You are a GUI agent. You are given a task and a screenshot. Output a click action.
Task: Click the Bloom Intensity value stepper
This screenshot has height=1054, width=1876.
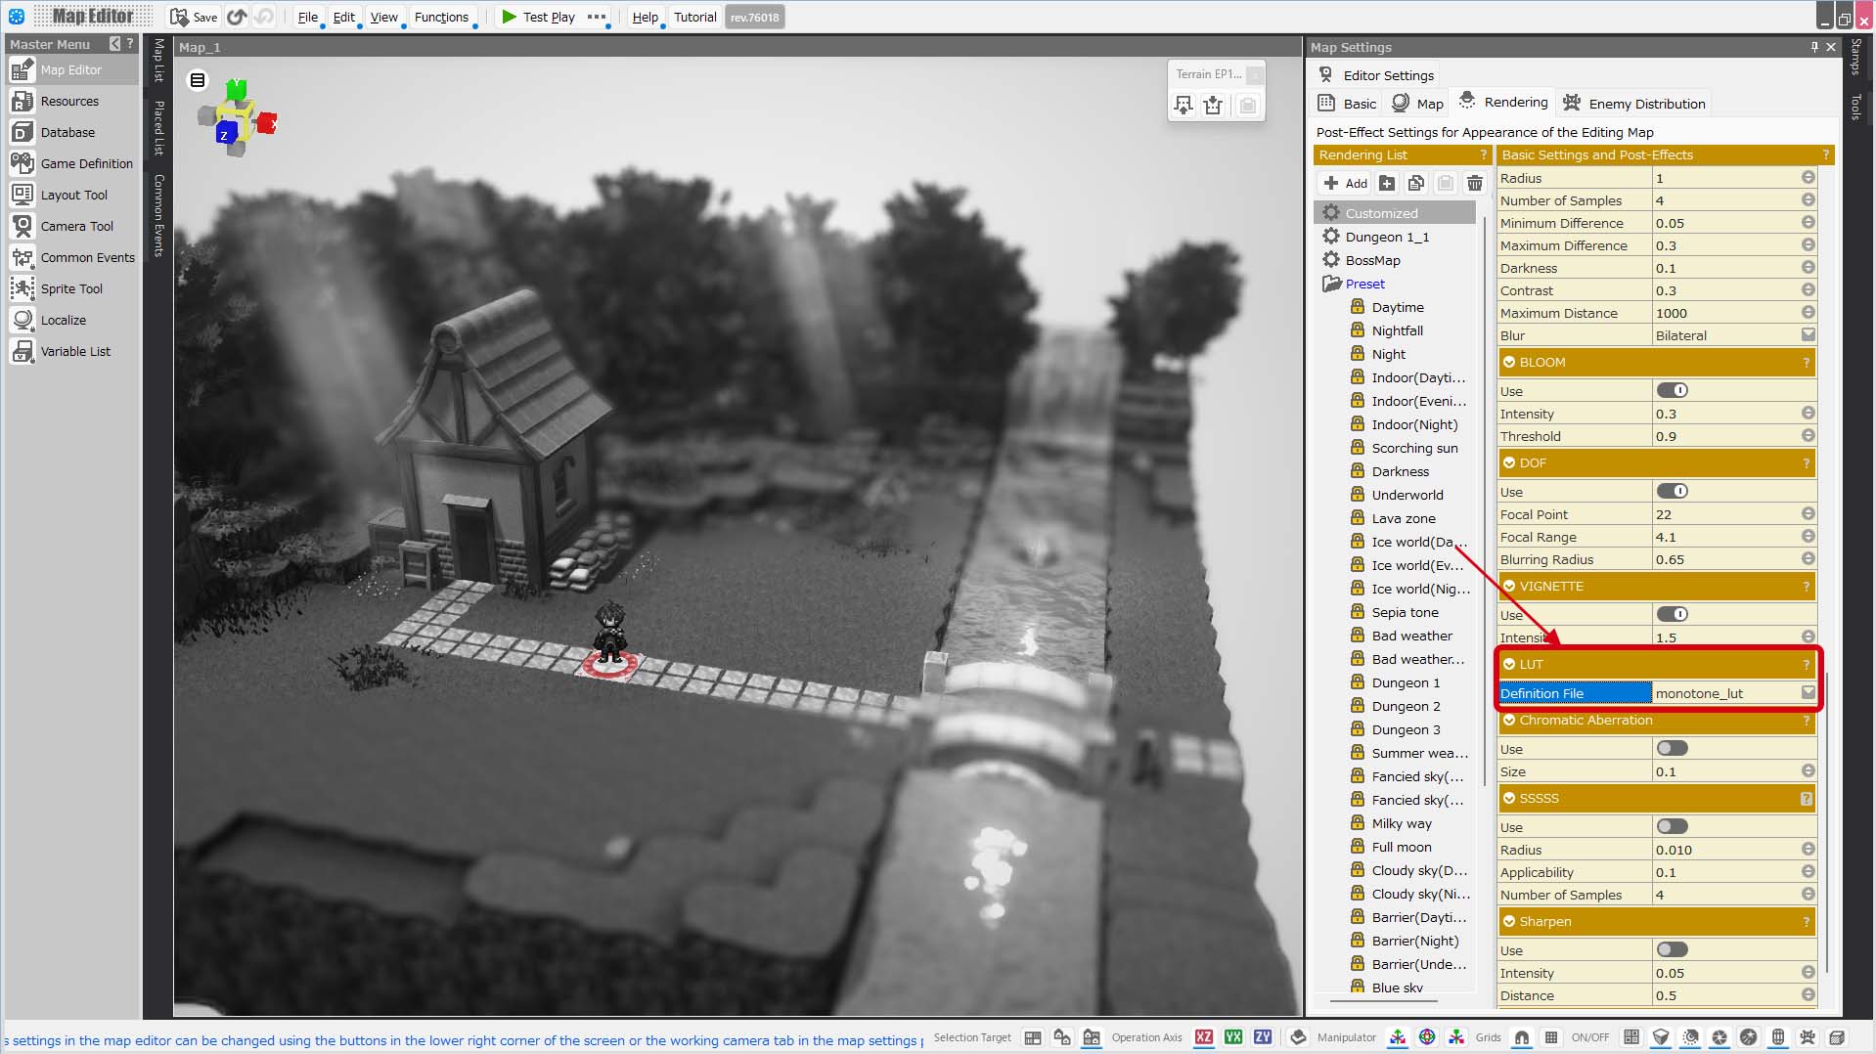coord(1808,414)
